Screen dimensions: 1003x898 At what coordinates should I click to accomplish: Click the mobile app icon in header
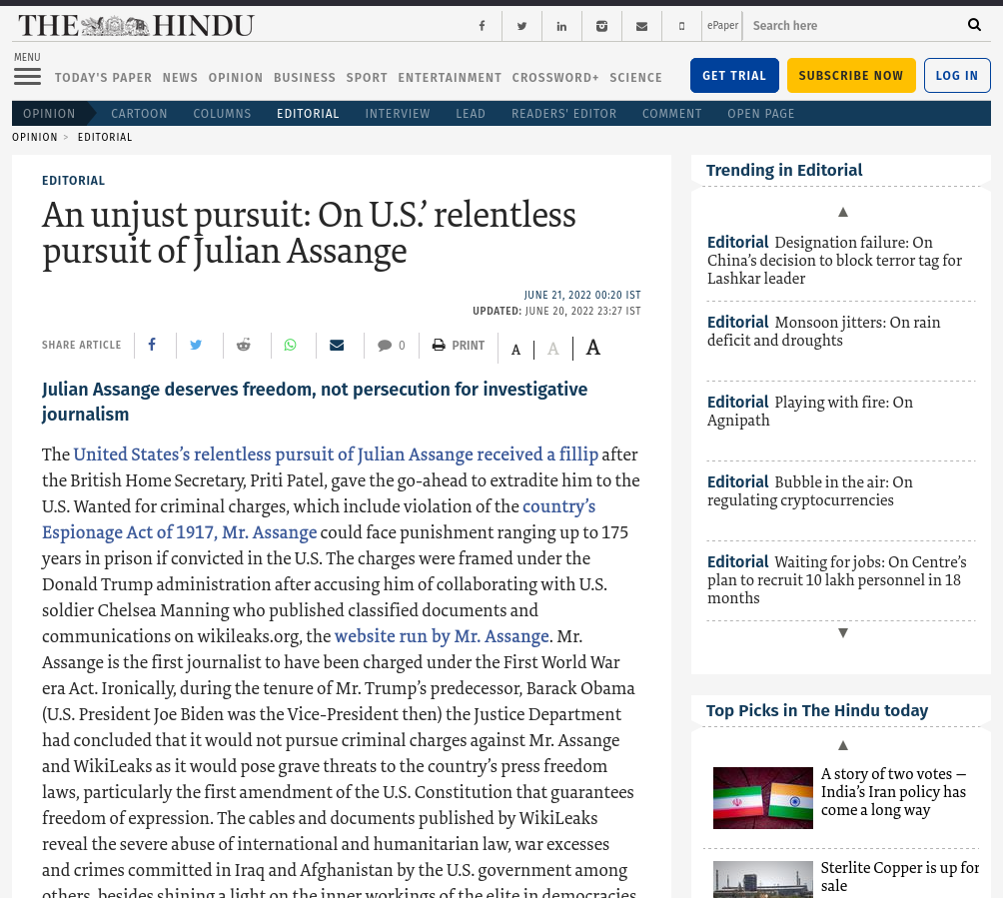(682, 26)
